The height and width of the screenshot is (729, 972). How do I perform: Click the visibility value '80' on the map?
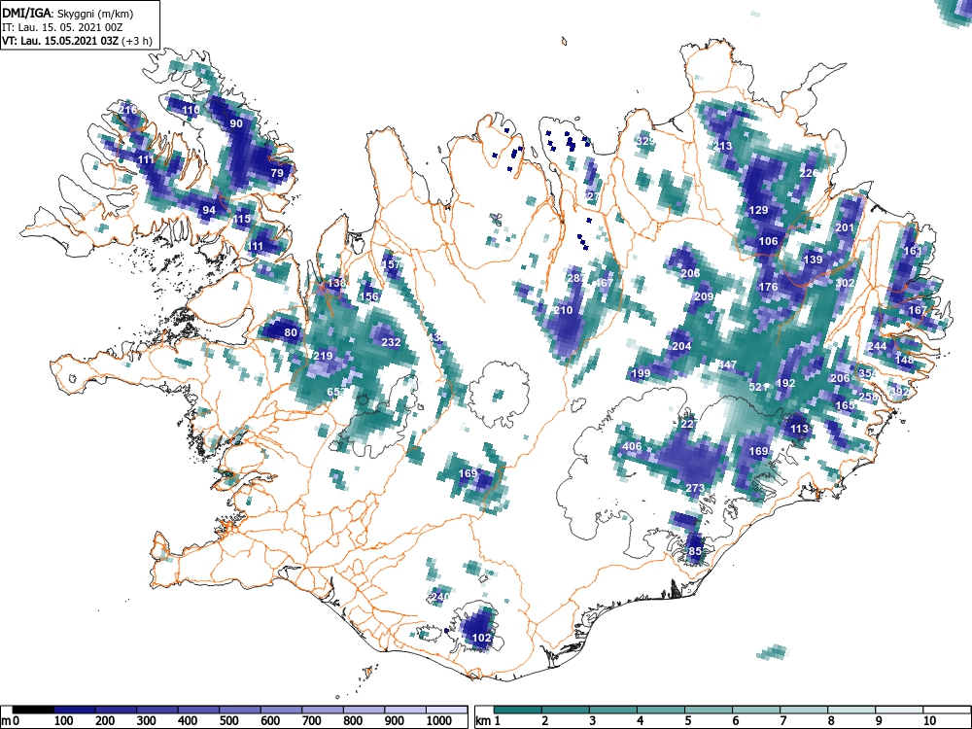[x=291, y=332]
